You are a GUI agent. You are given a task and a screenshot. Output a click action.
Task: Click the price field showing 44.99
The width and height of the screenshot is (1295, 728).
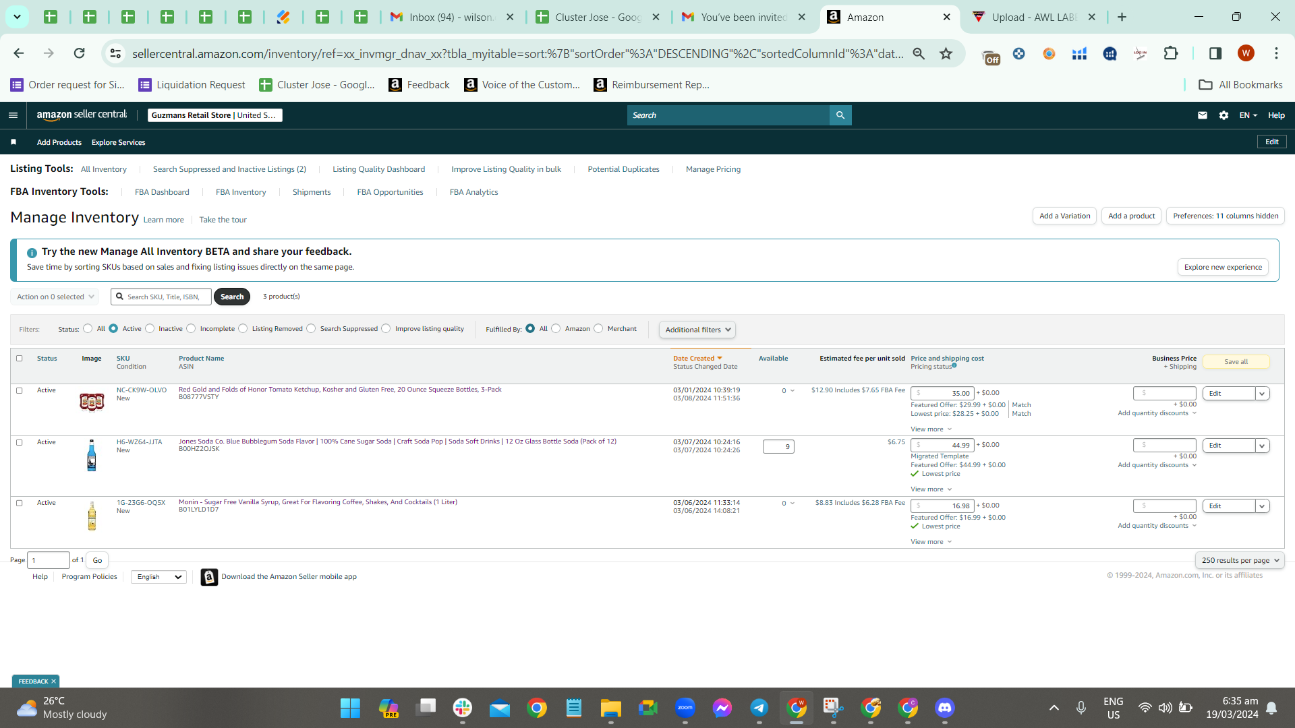(942, 446)
